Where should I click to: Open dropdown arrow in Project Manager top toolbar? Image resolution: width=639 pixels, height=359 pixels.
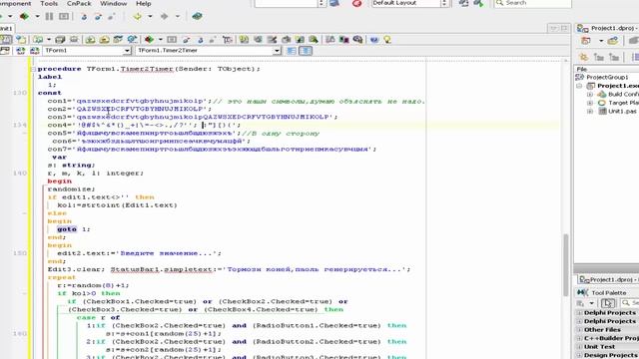[x=601, y=41]
